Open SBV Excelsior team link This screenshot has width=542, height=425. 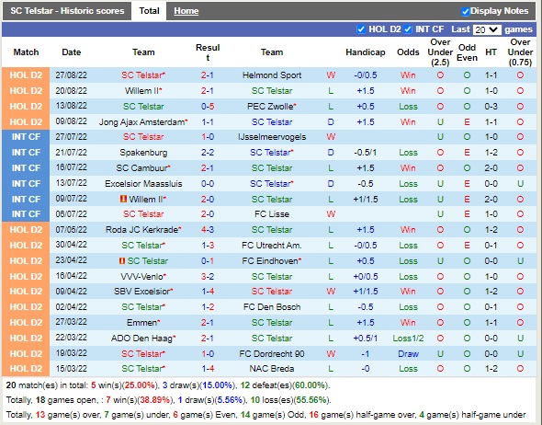[x=142, y=292]
